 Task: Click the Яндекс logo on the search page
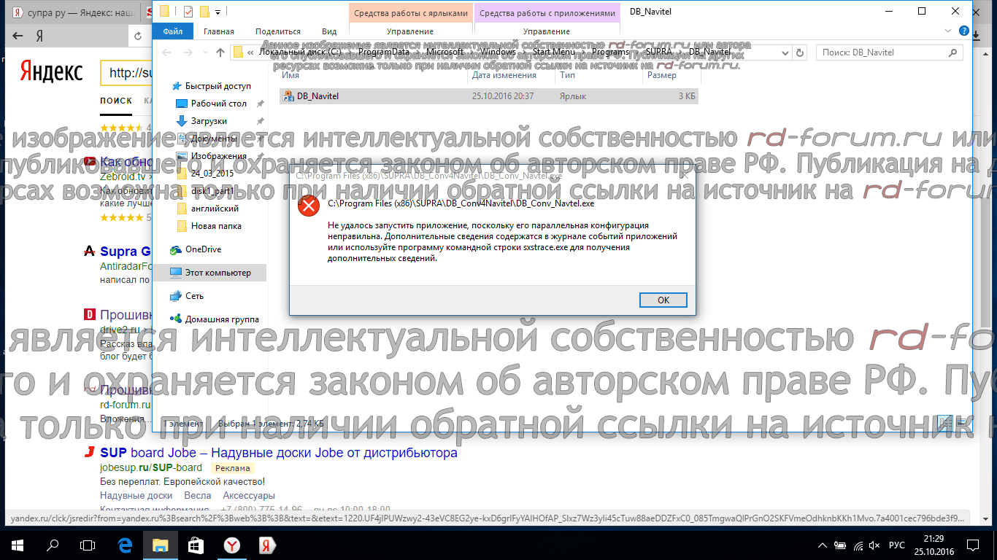pos(51,72)
